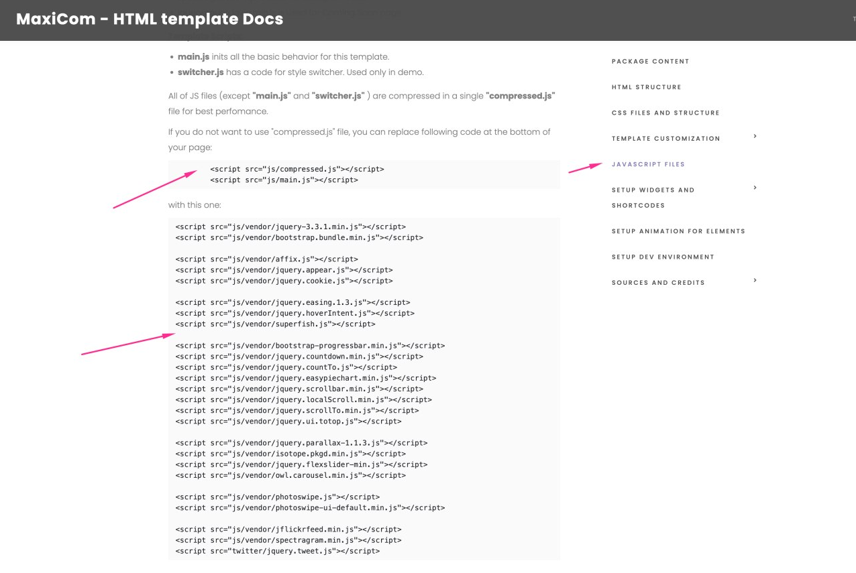Image resolution: width=856 pixels, height=573 pixels.
Task: Click the affix.js script line
Action: [x=267, y=259]
